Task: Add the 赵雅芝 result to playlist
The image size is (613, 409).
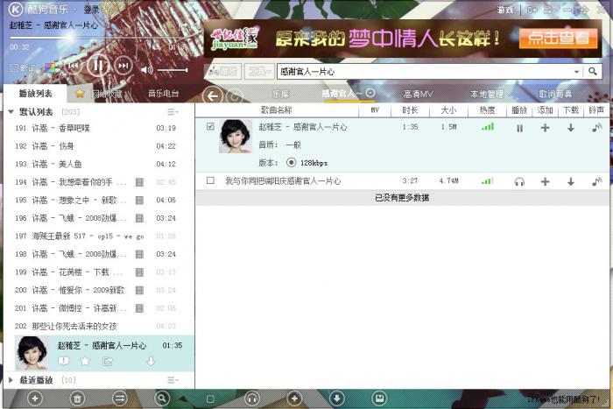Action: click(545, 128)
